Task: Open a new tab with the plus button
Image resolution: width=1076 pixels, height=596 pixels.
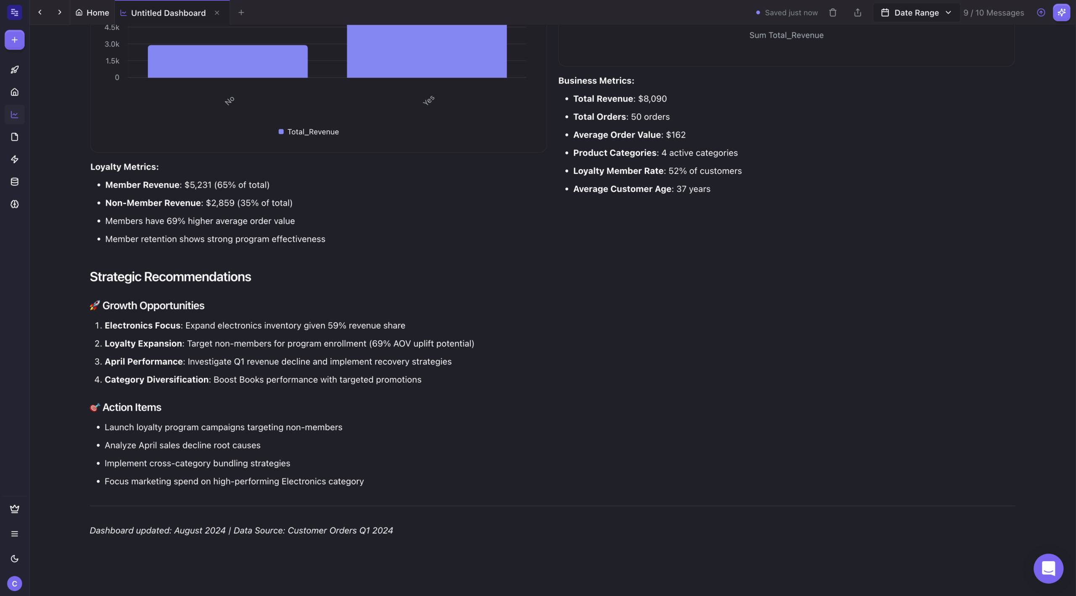Action: click(242, 13)
